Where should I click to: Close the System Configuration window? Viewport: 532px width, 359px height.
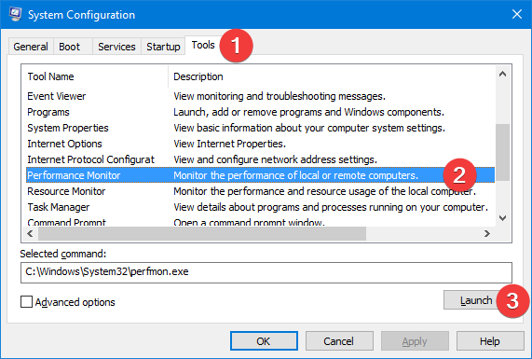point(517,14)
